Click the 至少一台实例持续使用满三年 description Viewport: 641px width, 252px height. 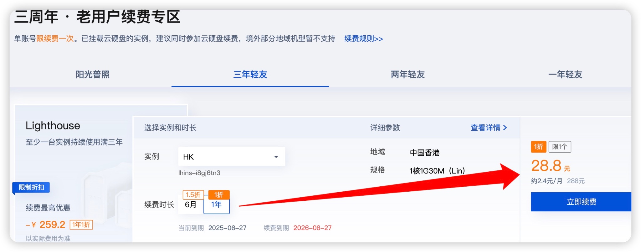coord(74,142)
